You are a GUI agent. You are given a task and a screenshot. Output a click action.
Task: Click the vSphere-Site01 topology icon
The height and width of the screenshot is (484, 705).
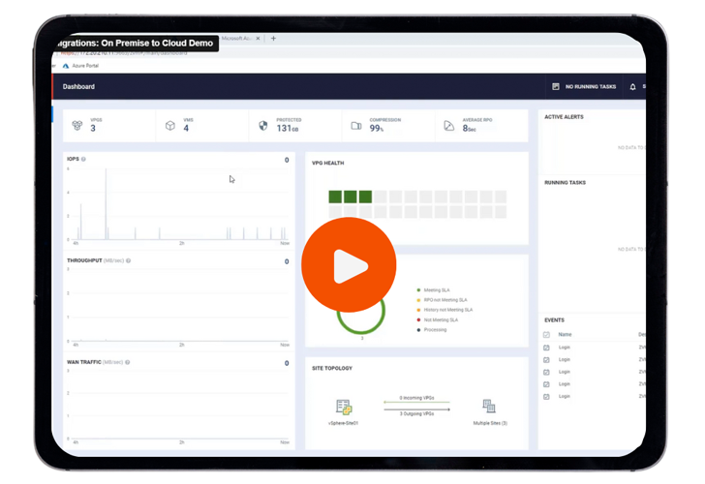(x=344, y=408)
